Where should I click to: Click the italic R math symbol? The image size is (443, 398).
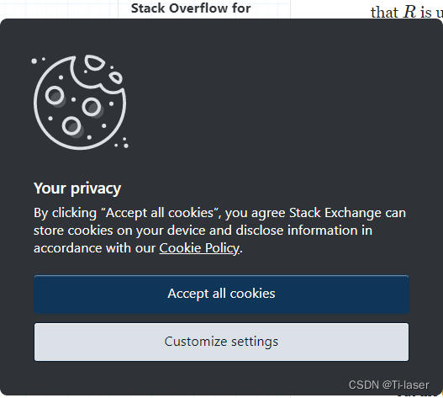410,12
